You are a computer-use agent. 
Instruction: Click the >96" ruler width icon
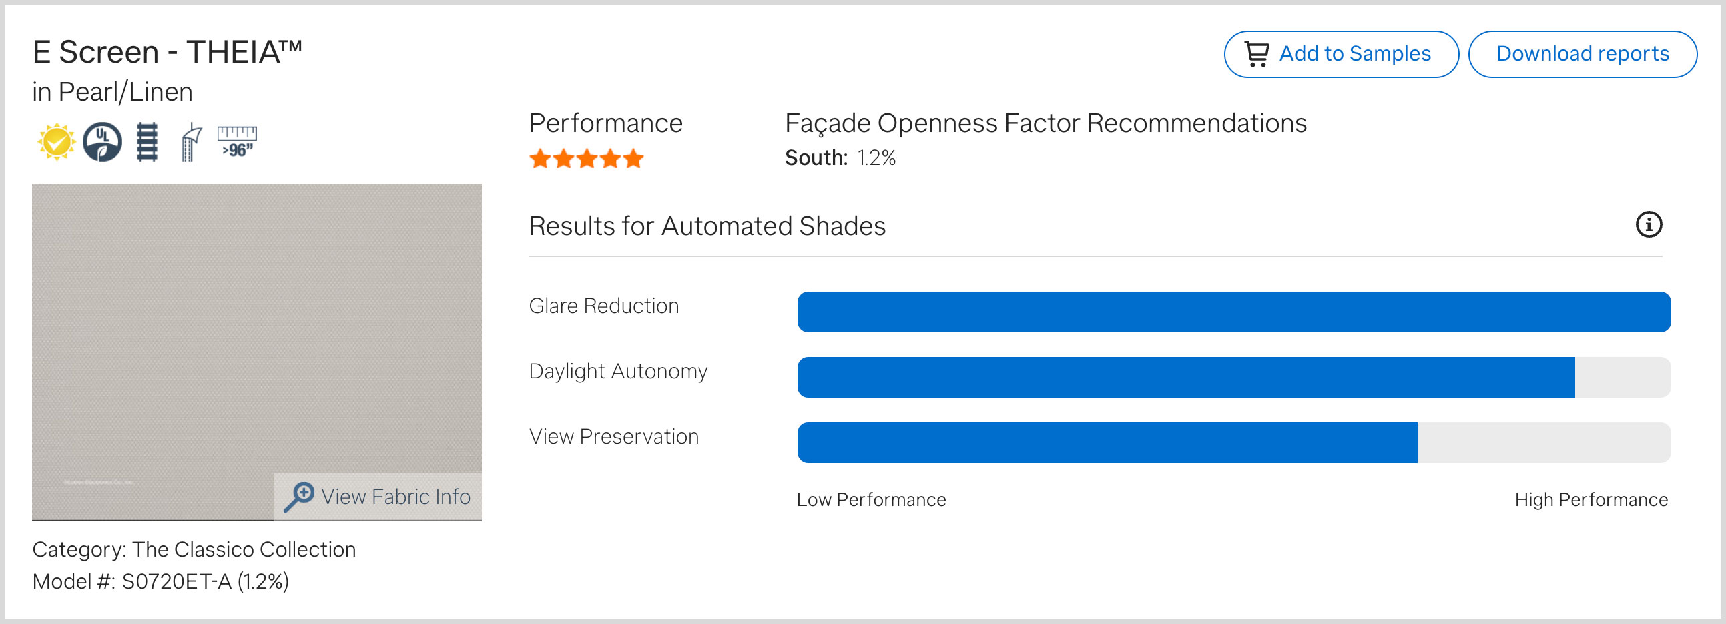point(237,141)
